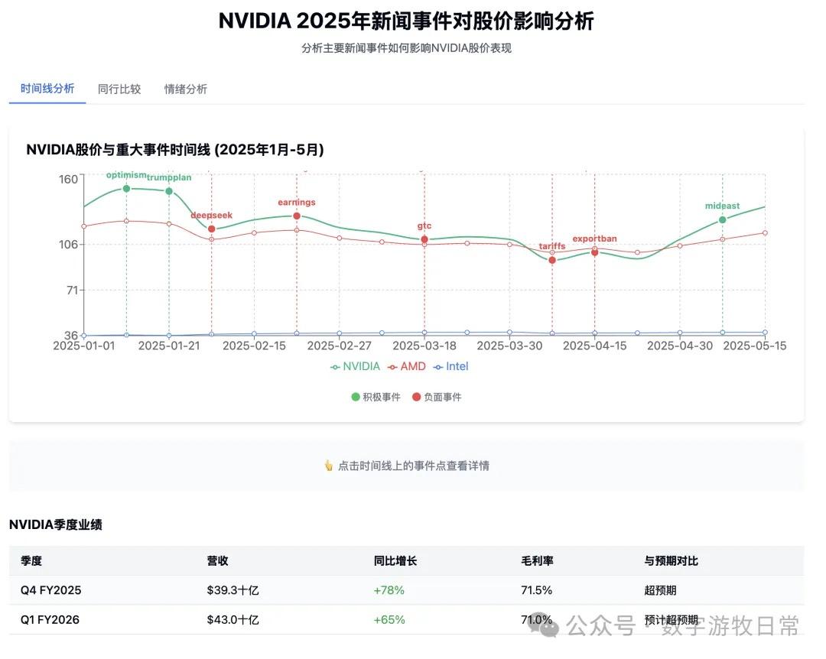
Task: Select the Q1 FY2026 quarter row
Action: point(406,619)
